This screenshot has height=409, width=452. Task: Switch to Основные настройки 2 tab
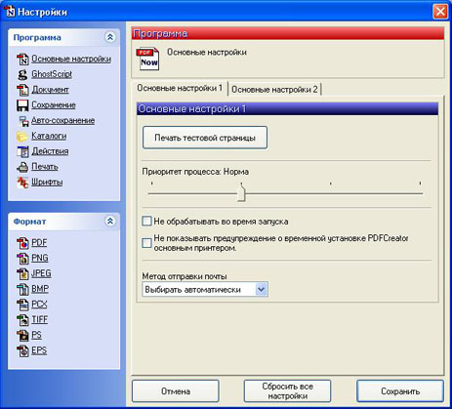point(274,89)
